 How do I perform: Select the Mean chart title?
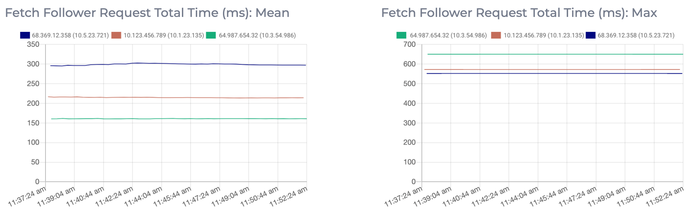147,13
